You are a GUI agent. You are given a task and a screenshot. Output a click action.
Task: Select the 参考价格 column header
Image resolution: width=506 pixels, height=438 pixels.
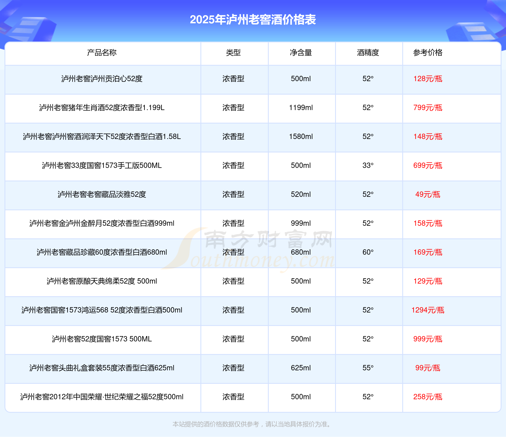tap(428, 53)
